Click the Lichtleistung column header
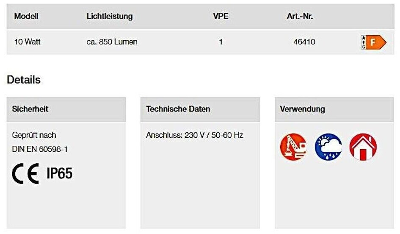 click(109, 17)
